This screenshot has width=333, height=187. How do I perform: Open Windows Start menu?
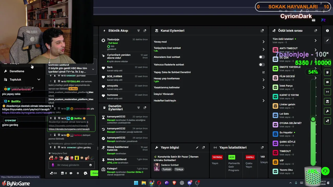click(x=136, y=183)
